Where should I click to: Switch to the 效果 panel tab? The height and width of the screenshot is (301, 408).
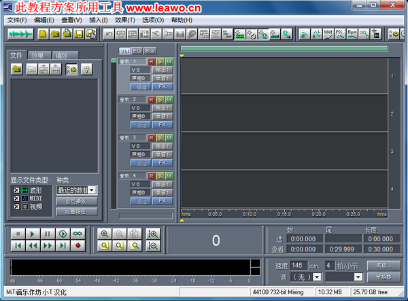click(39, 55)
